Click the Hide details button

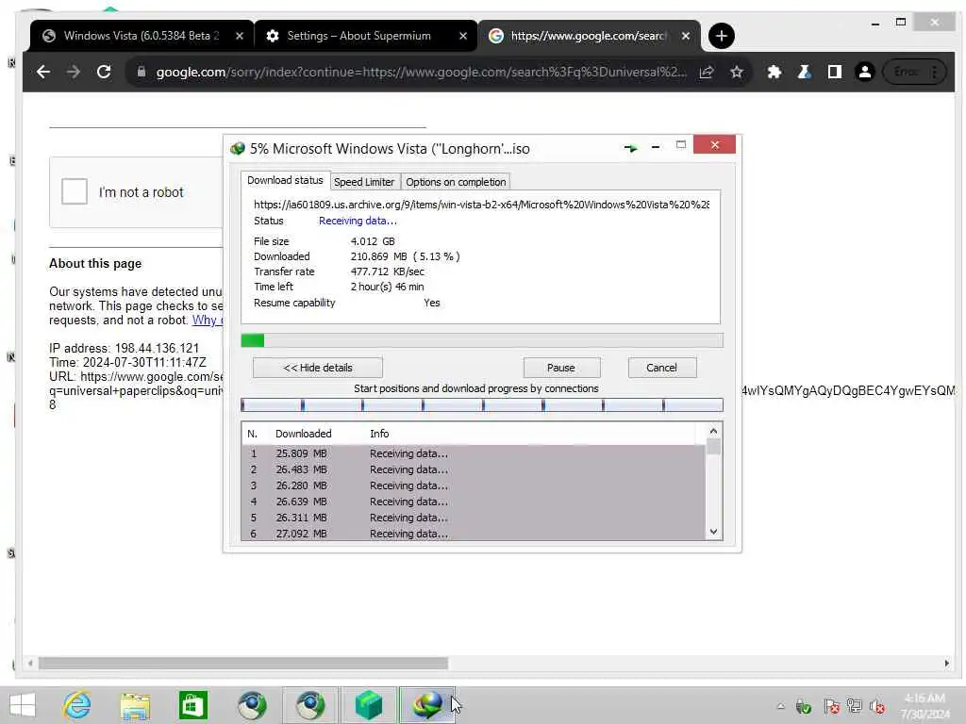click(x=318, y=368)
